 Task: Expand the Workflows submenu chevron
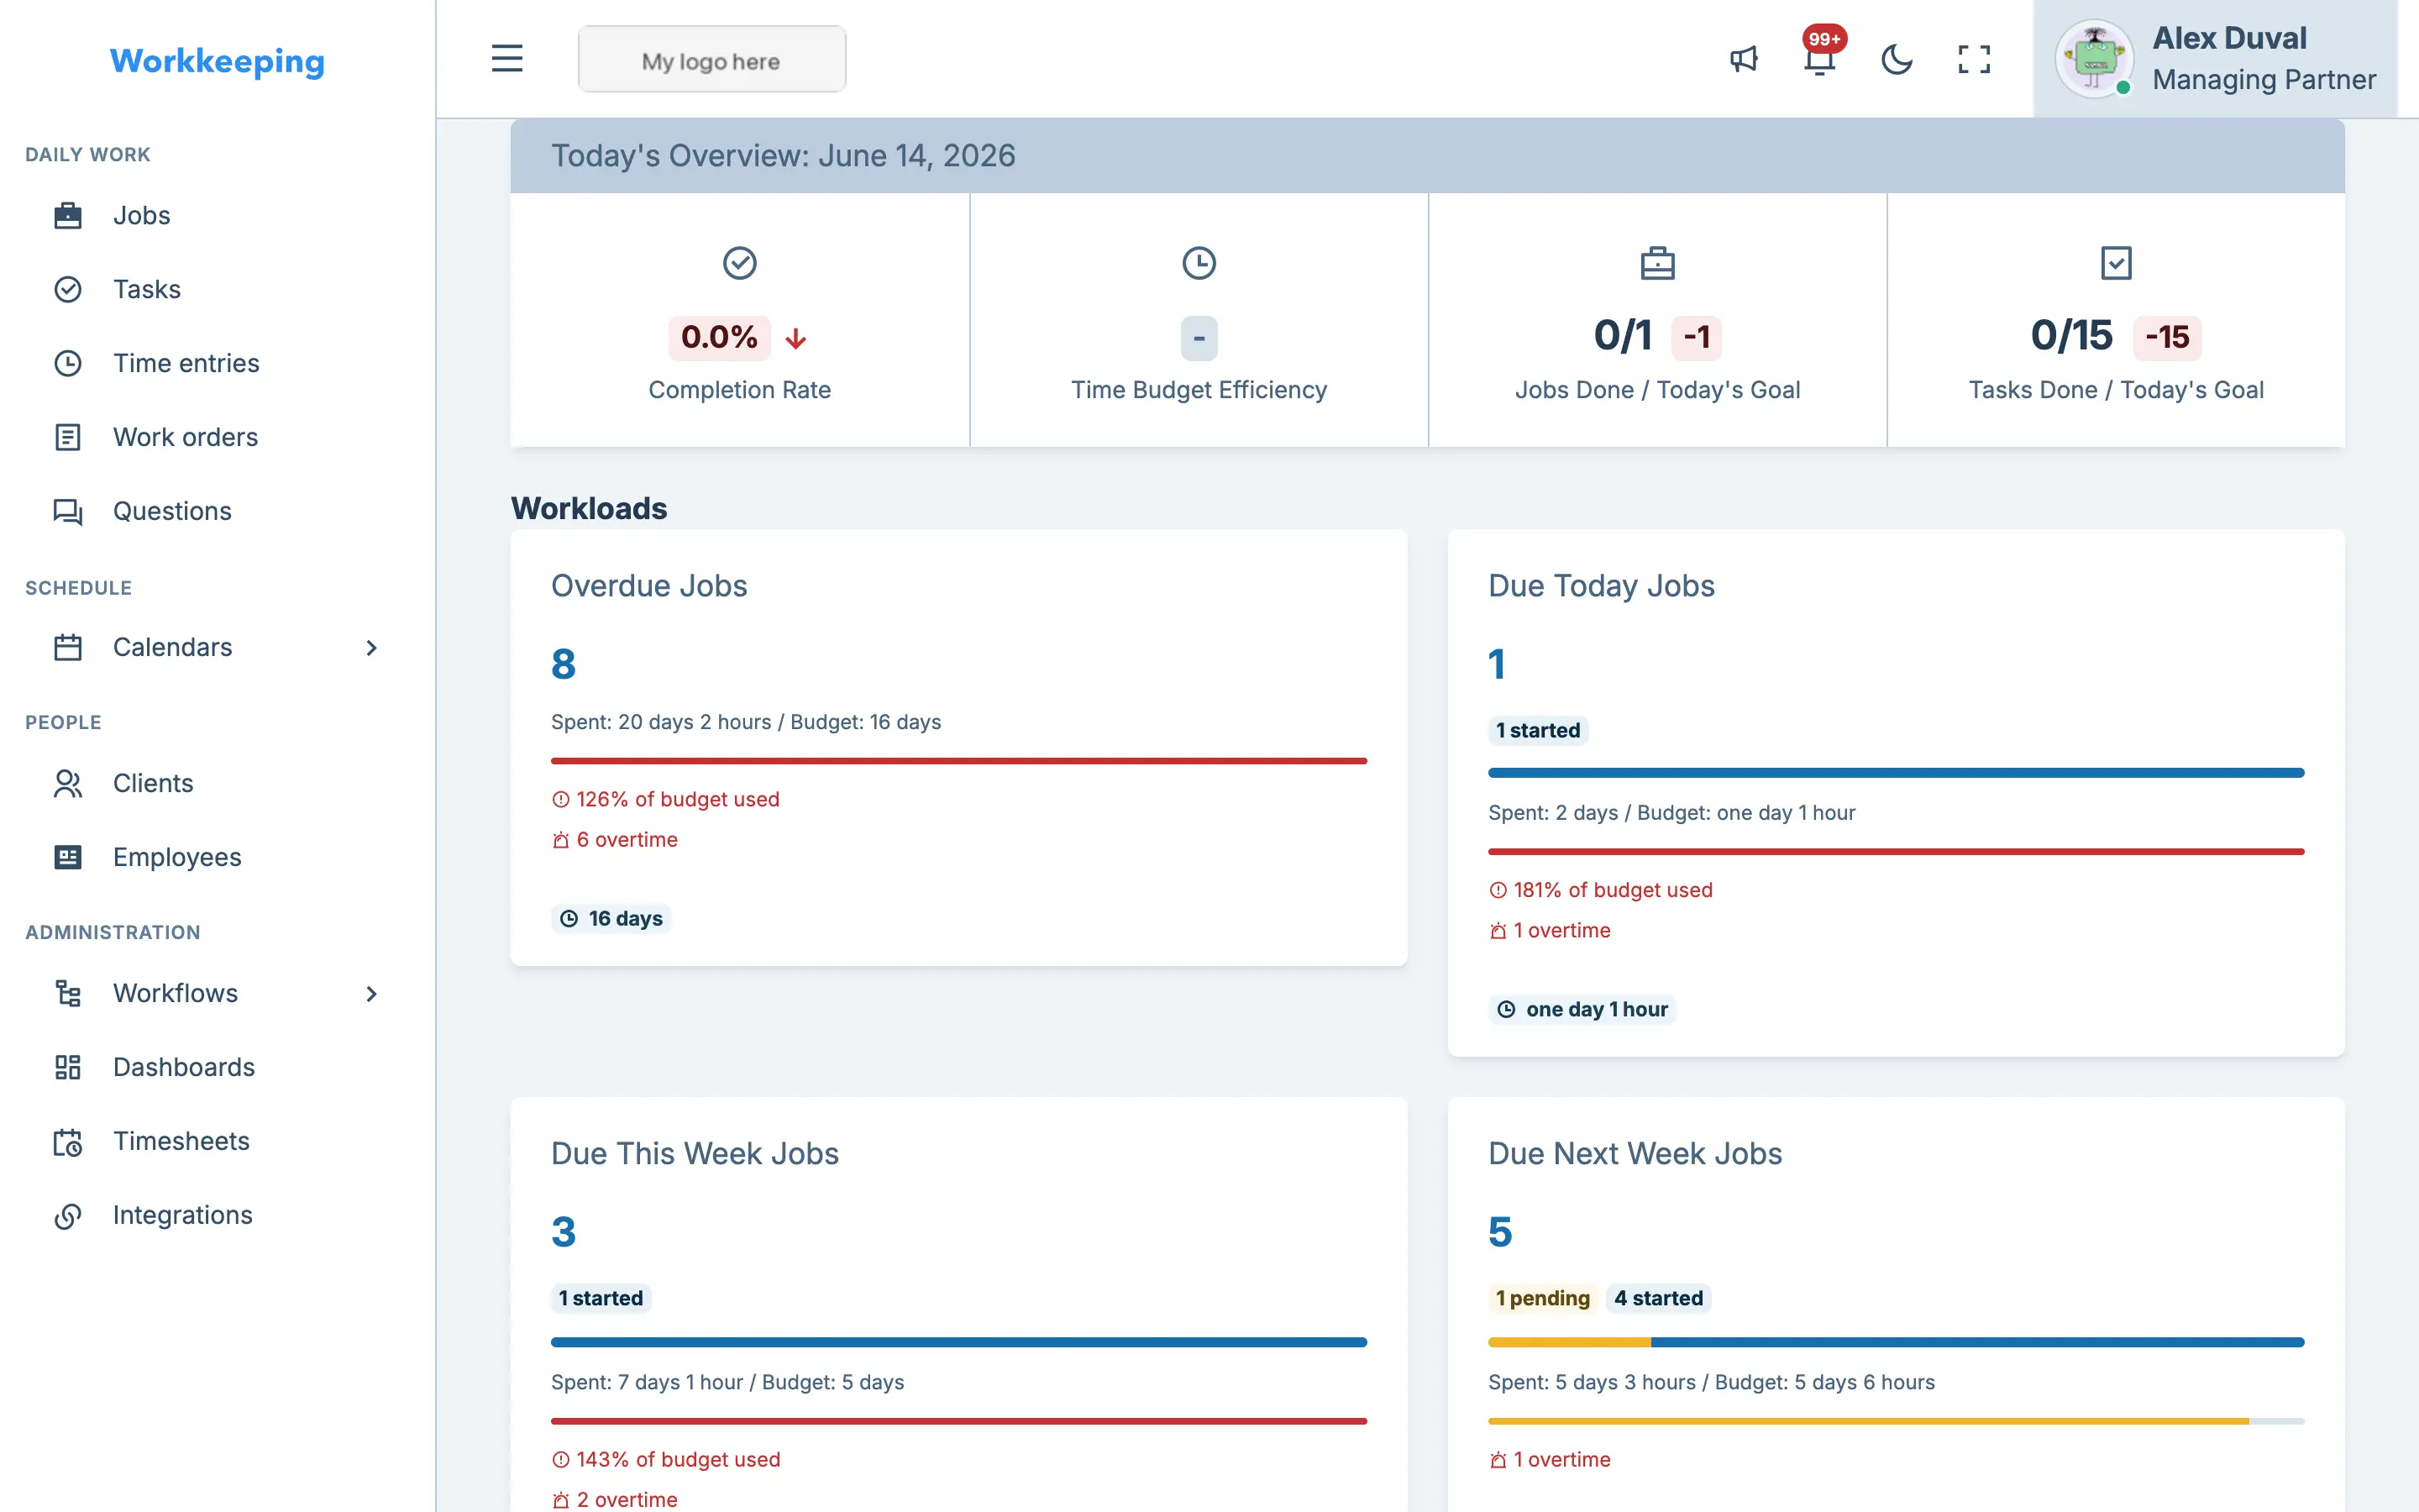point(371,993)
